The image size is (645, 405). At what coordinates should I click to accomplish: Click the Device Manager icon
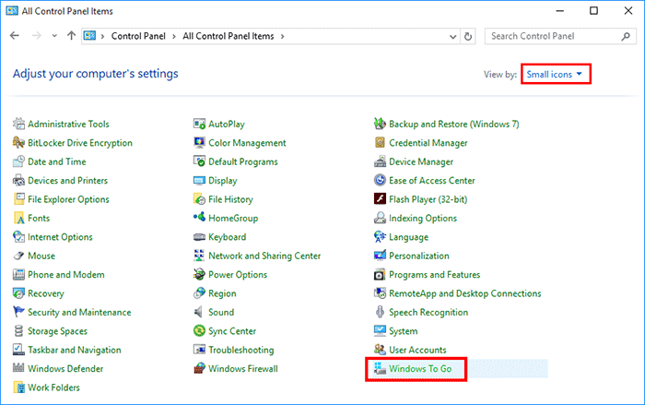pyautogui.click(x=380, y=161)
